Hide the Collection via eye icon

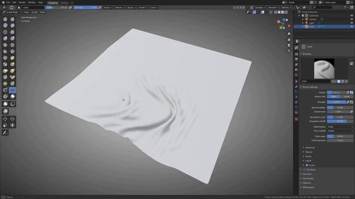(x=352, y=15)
